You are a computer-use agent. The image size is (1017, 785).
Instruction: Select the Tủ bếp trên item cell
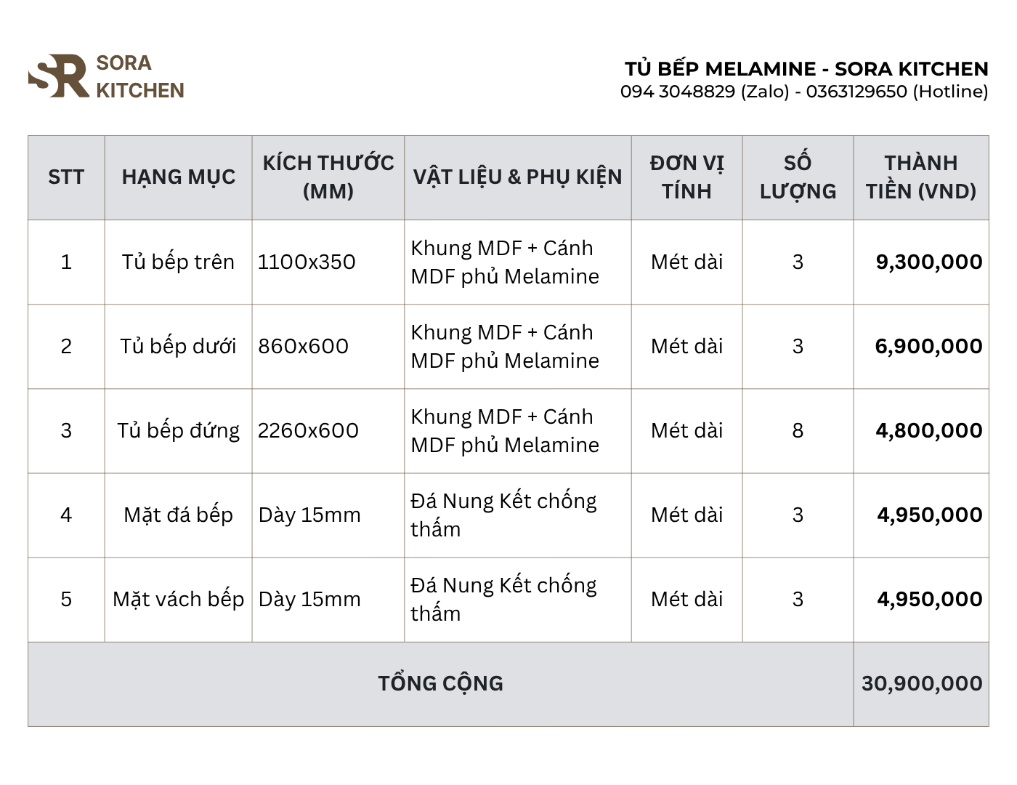pos(179,262)
